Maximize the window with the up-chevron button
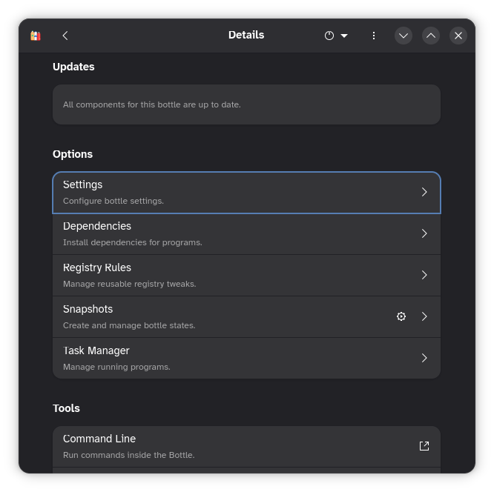Viewport: 494px width, 492px height. [x=431, y=36]
